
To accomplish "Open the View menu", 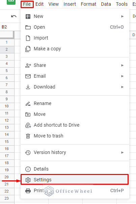I will tap(54, 4).
